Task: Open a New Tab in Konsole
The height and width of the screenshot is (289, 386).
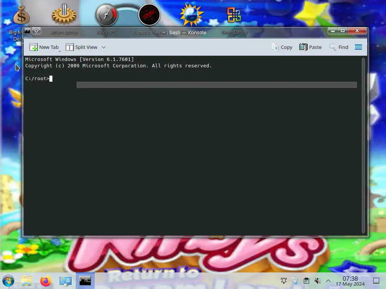Action: (x=44, y=47)
